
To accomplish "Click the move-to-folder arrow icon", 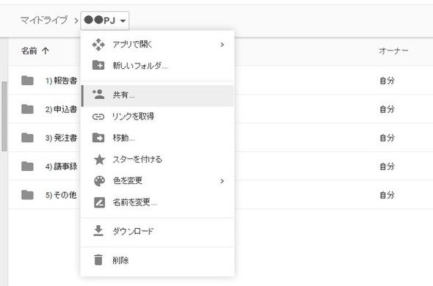I will pyautogui.click(x=98, y=137).
